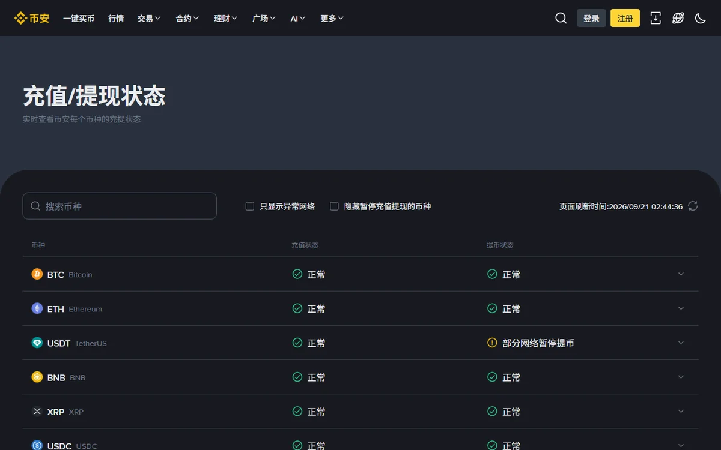Click the 注册 register button
Screen dimensions: 721x450
tap(625, 18)
